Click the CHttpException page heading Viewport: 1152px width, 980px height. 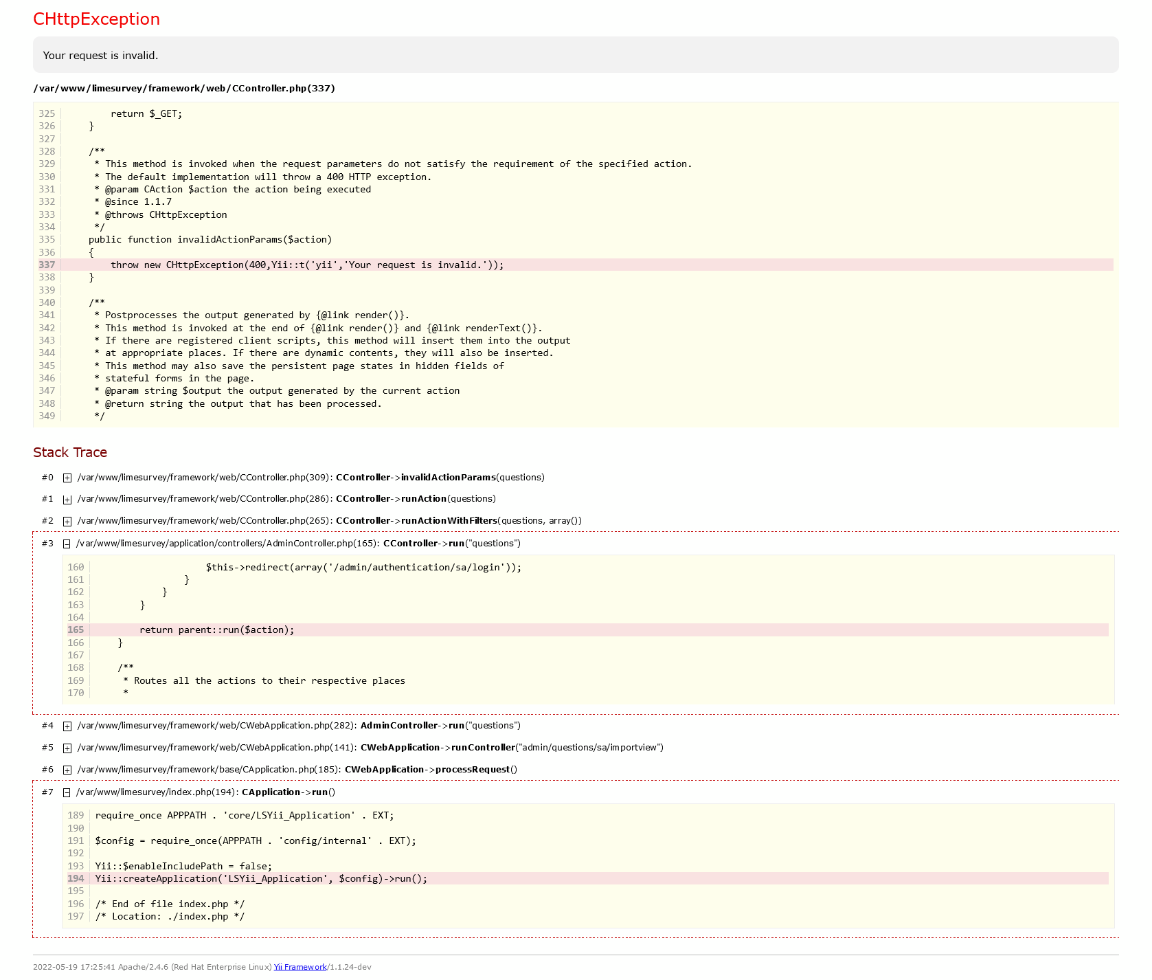click(96, 19)
